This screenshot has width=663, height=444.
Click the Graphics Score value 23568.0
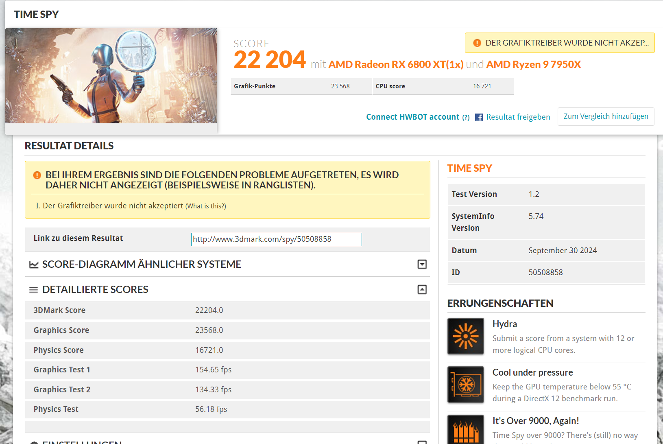(209, 330)
